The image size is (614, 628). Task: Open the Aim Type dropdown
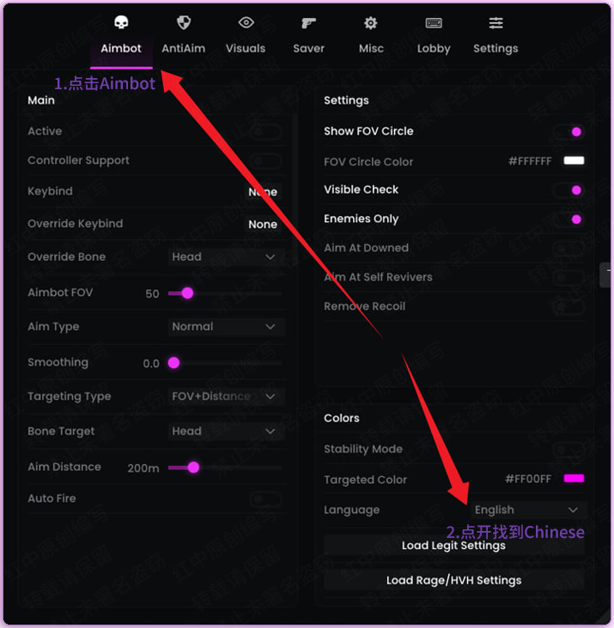[227, 327]
